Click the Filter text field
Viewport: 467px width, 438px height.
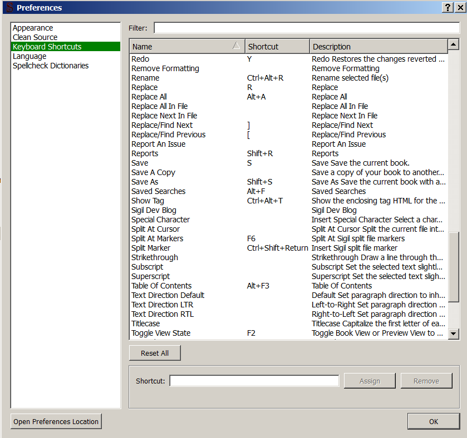(307, 28)
